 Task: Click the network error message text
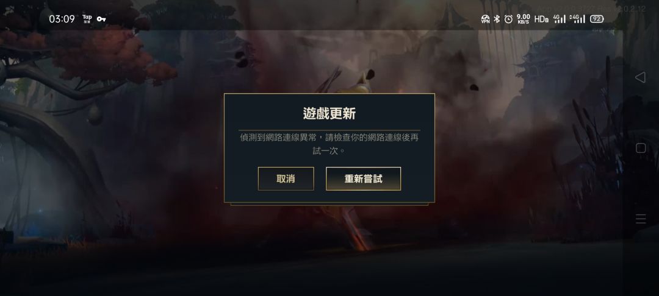pyautogui.click(x=329, y=144)
